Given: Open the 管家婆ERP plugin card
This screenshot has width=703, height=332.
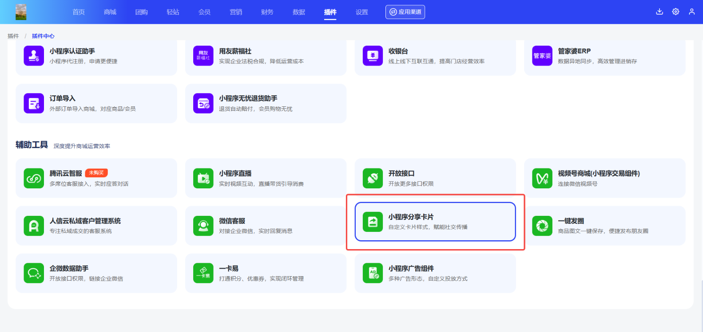Looking at the screenshot, I should pos(604,56).
